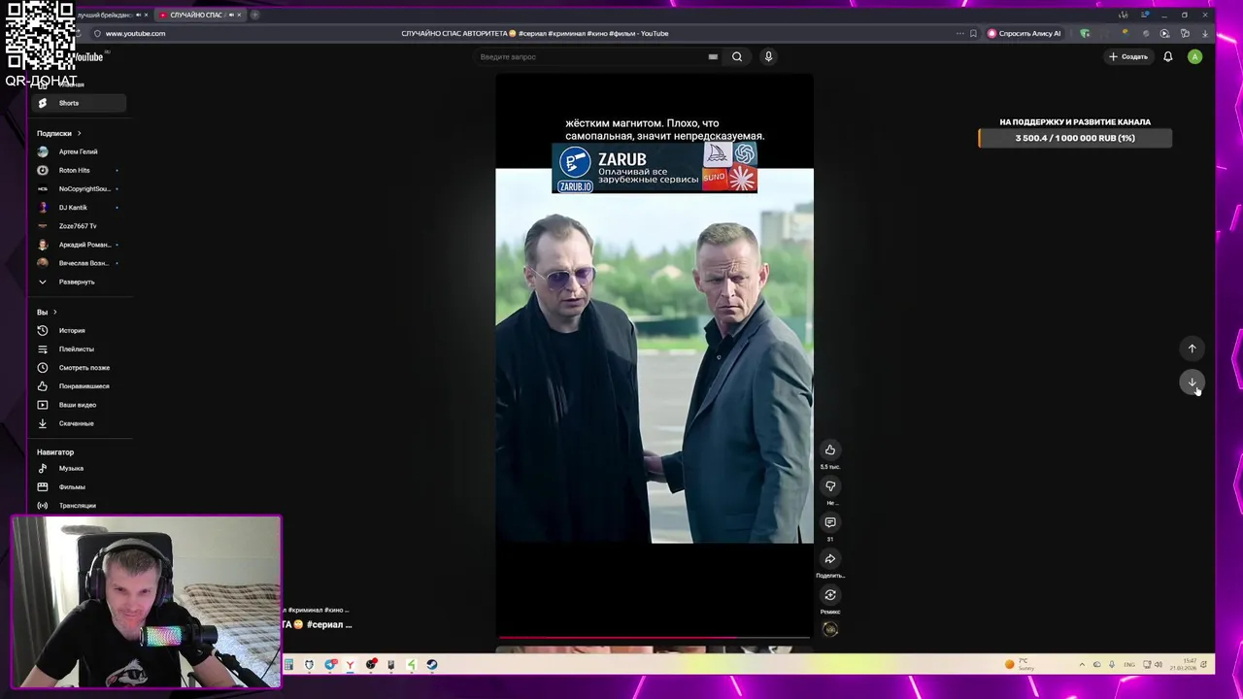Screen dimensions: 1243x699
Task: Open the sound source thumbnail under Remix
Action: coord(830,629)
